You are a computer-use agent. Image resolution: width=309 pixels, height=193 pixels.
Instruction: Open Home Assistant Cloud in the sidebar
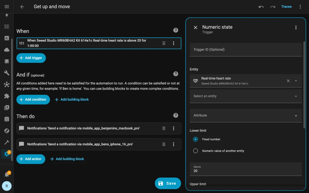coord(7,49)
